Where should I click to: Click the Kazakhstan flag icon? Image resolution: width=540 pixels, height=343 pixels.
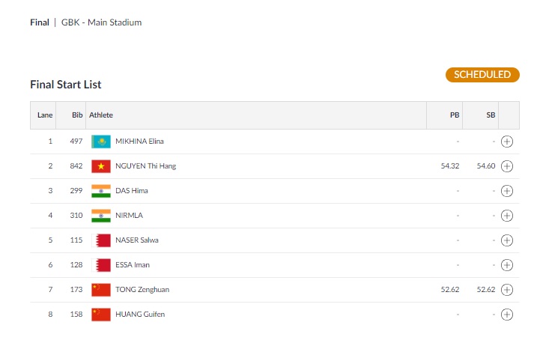tap(101, 142)
